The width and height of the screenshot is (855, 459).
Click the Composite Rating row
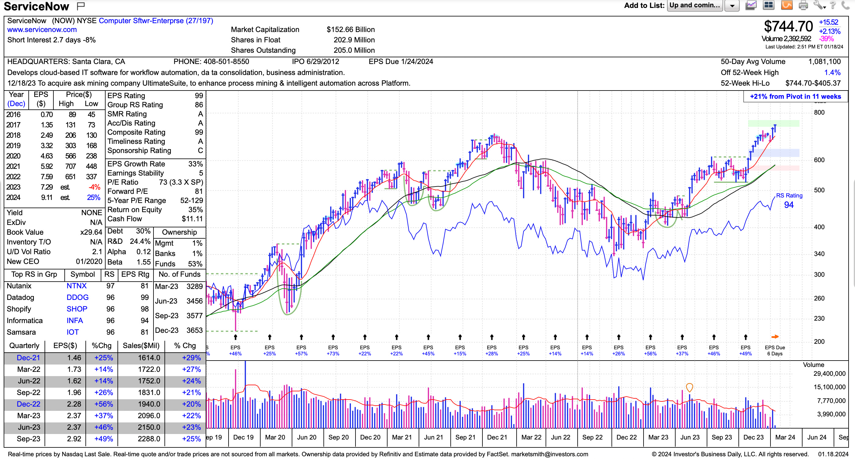(155, 132)
